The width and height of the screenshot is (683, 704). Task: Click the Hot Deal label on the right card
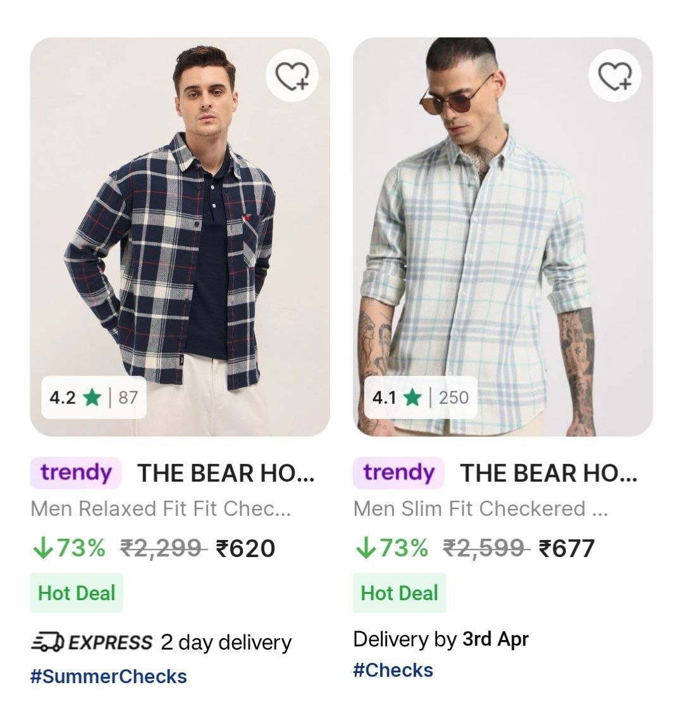click(398, 593)
